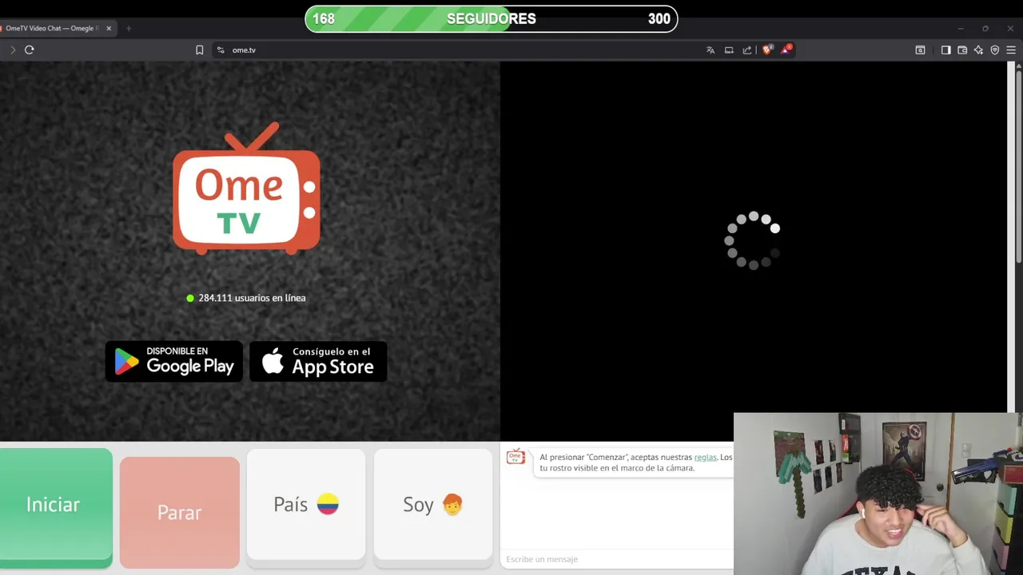This screenshot has height=575, width=1023.
Task: Stop the chat with Parar button
Action: pyautogui.click(x=180, y=512)
